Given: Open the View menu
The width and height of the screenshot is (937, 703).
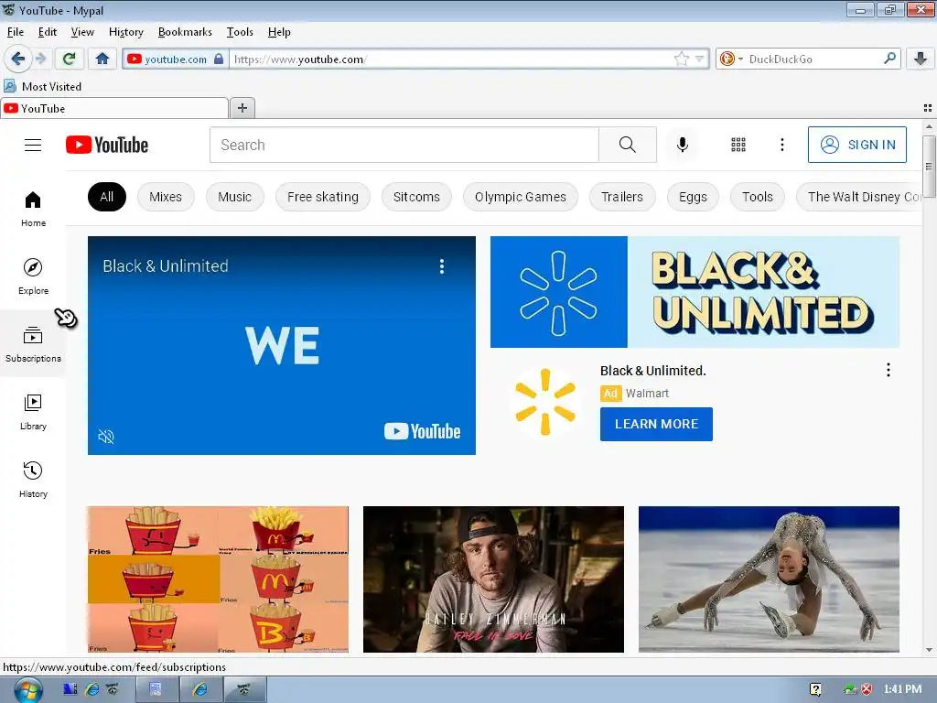Looking at the screenshot, I should [x=82, y=32].
